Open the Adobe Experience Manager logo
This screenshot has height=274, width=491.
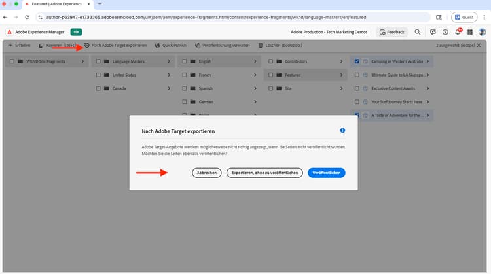coord(10,32)
